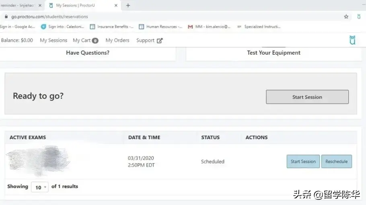This screenshot has width=366, height=205.
Task: Navigate to My Orders
Action: coord(117,40)
